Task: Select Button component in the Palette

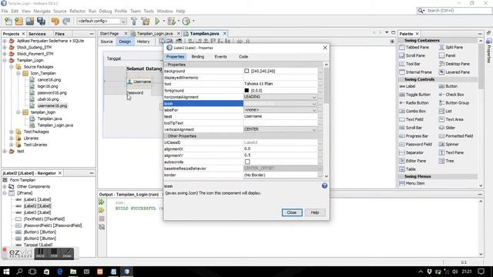Action: click(448, 86)
